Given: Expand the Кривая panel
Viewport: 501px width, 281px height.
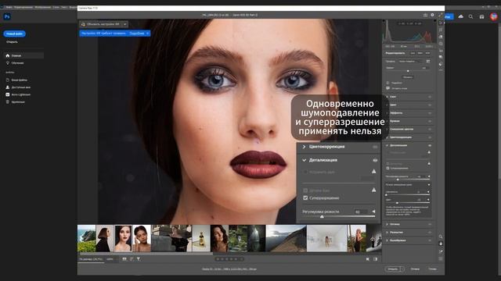Looking at the screenshot, I should coord(387,121).
